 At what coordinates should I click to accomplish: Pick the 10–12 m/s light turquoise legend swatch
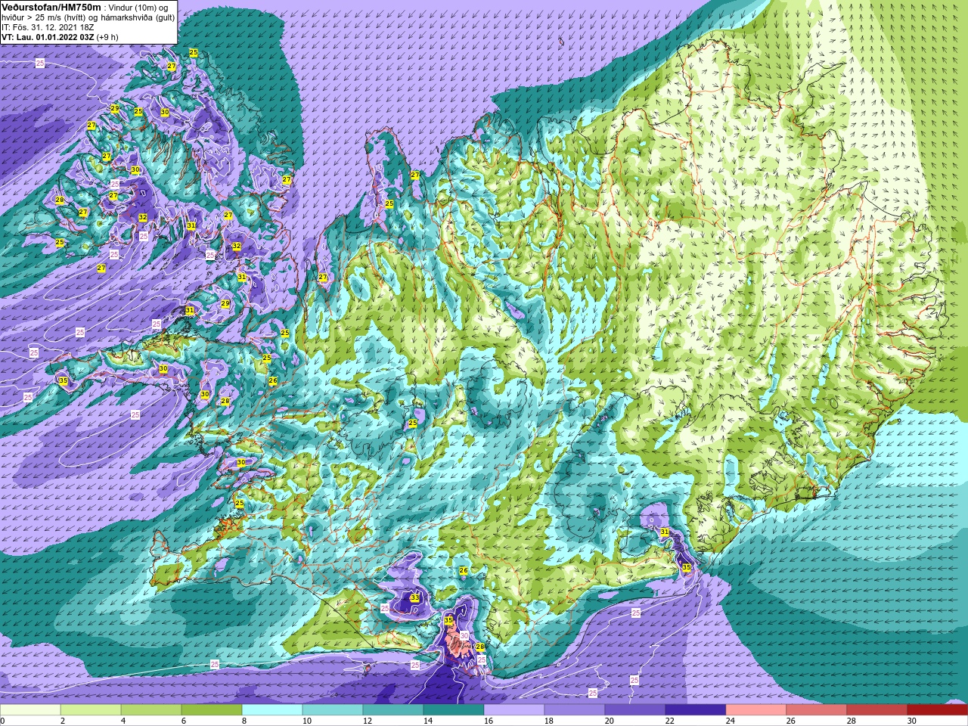coord(333,709)
